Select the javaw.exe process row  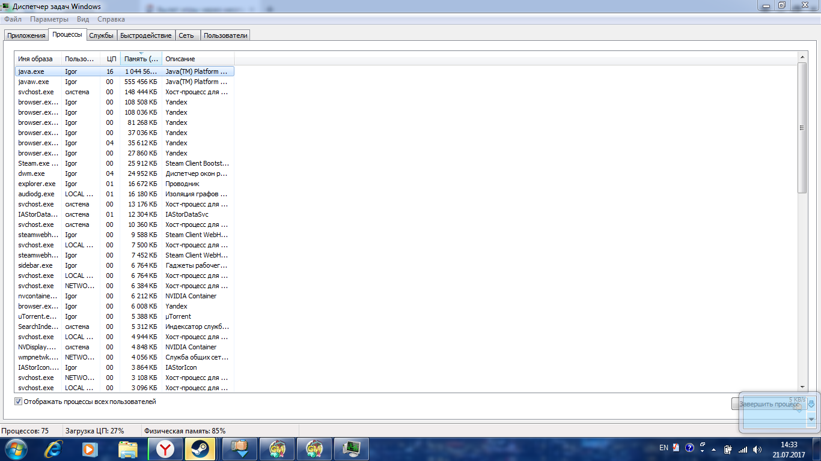(x=124, y=82)
